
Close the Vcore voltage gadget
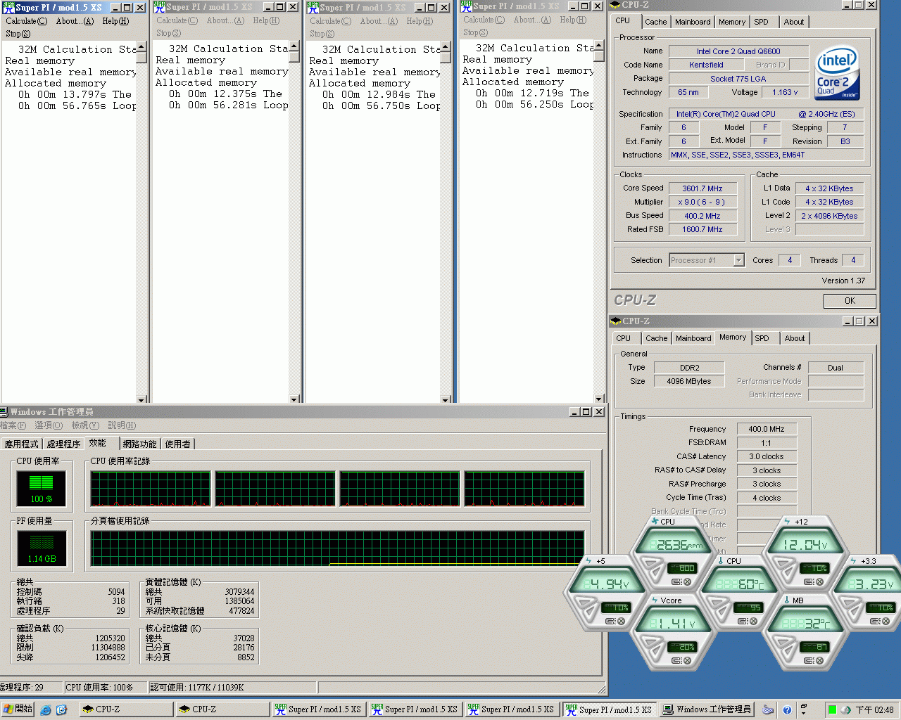click(x=687, y=660)
